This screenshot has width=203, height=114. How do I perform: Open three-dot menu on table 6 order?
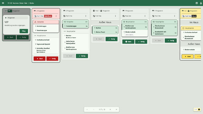[x=86, y=16]
